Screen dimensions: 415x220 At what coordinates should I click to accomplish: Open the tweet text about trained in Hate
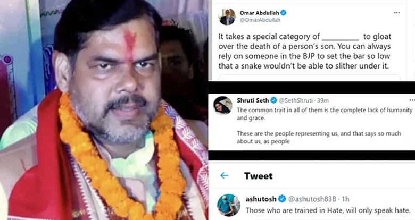[328, 210]
